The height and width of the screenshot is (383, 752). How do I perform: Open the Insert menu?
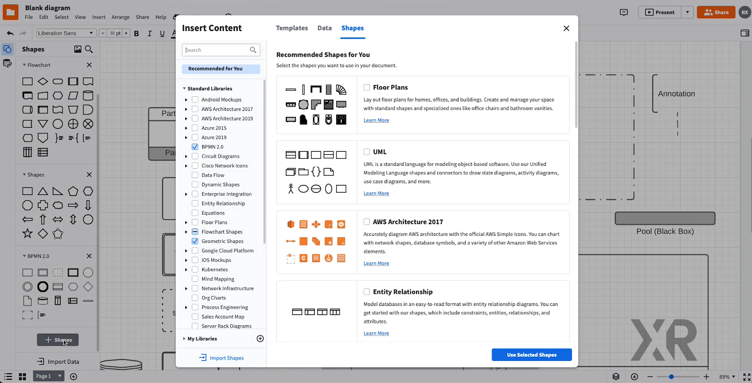(x=99, y=17)
